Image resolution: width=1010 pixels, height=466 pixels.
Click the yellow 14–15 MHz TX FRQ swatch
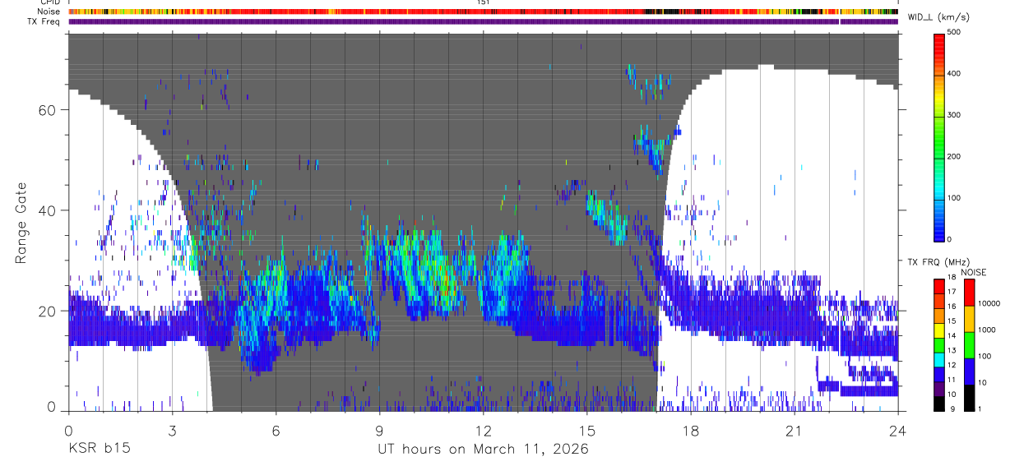click(939, 330)
